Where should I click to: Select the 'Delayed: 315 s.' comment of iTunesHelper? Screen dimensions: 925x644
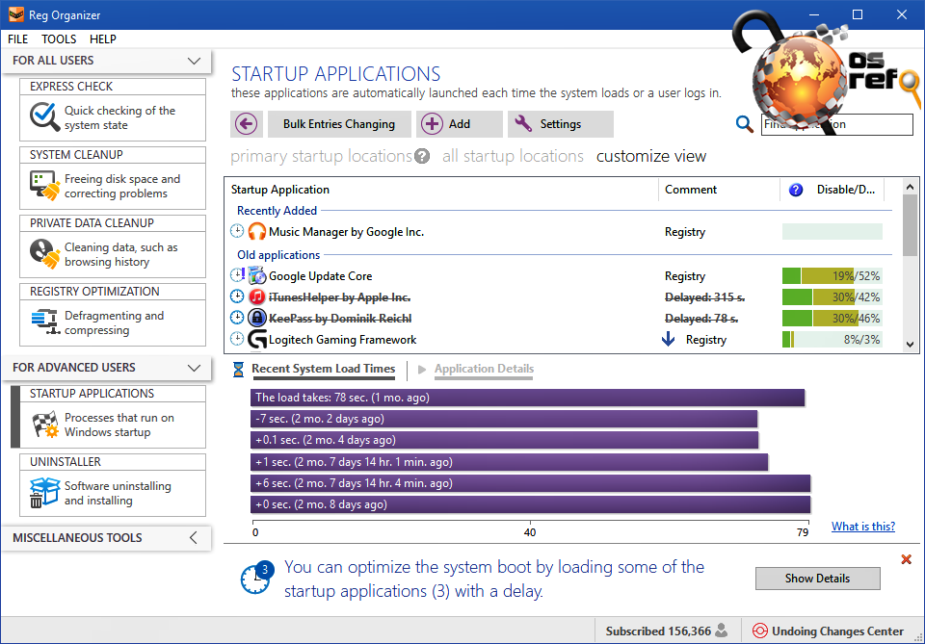(704, 296)
